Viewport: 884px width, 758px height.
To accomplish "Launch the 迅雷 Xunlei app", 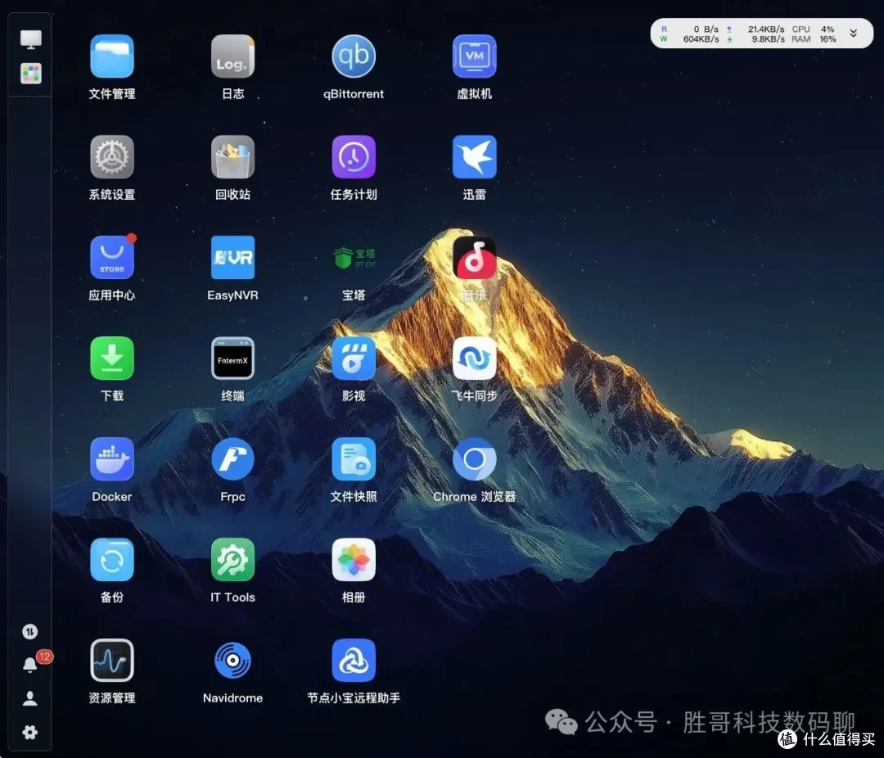I will [x=474, y=157].
